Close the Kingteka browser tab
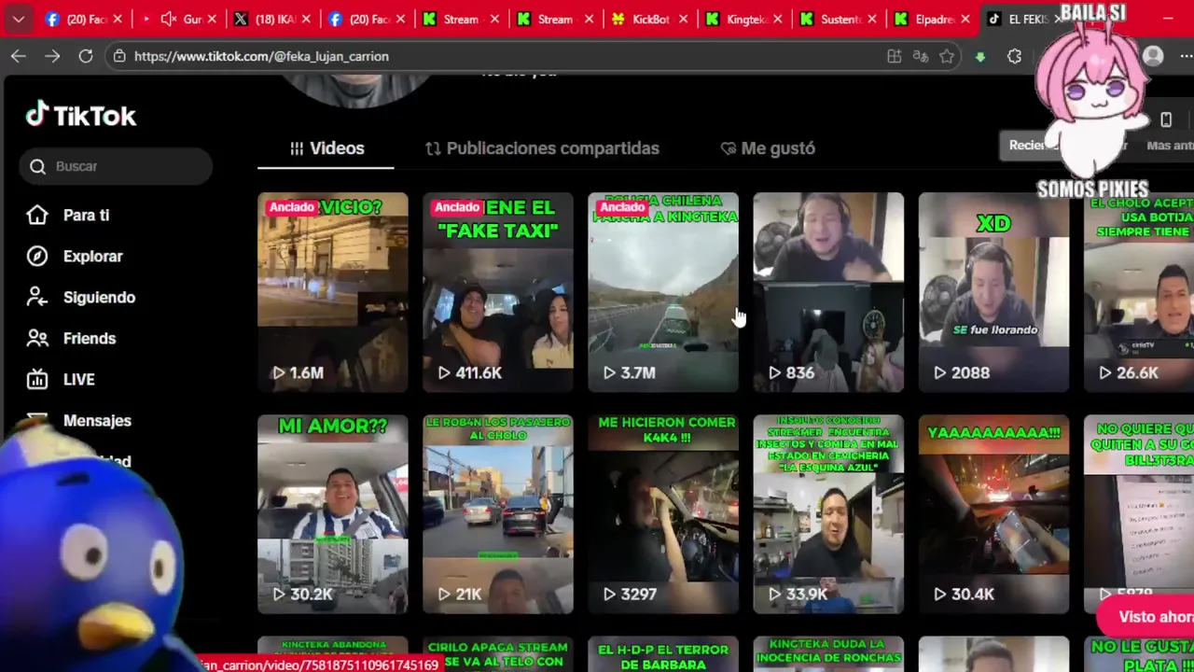The height and width of the screenshot is (672, 1194). [777, 19]
